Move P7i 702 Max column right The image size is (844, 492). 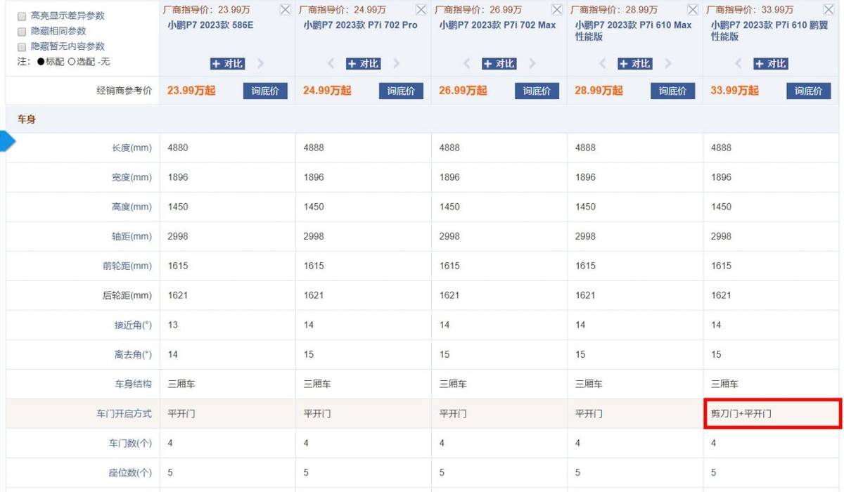tap(532, 63)
